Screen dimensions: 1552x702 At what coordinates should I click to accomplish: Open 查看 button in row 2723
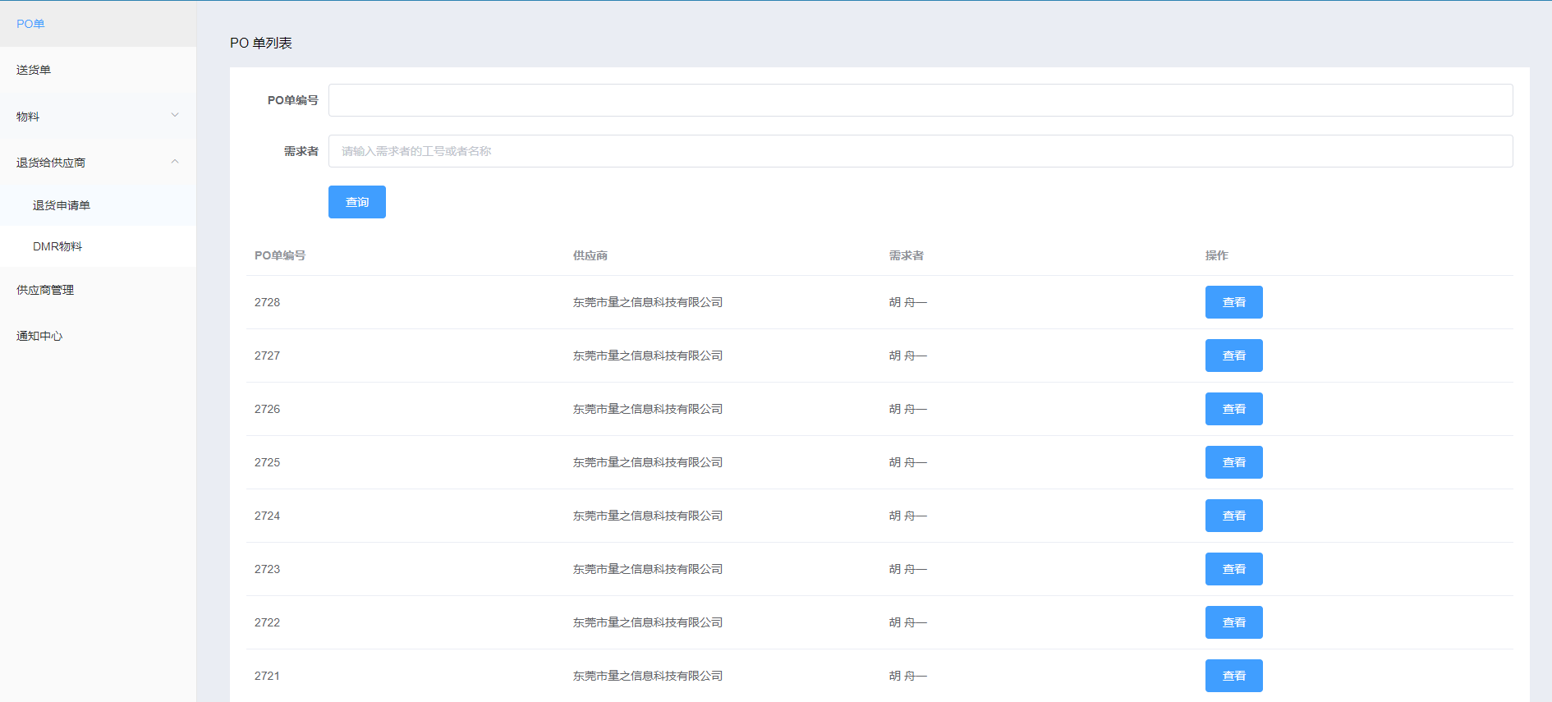tap(1234, 569)
